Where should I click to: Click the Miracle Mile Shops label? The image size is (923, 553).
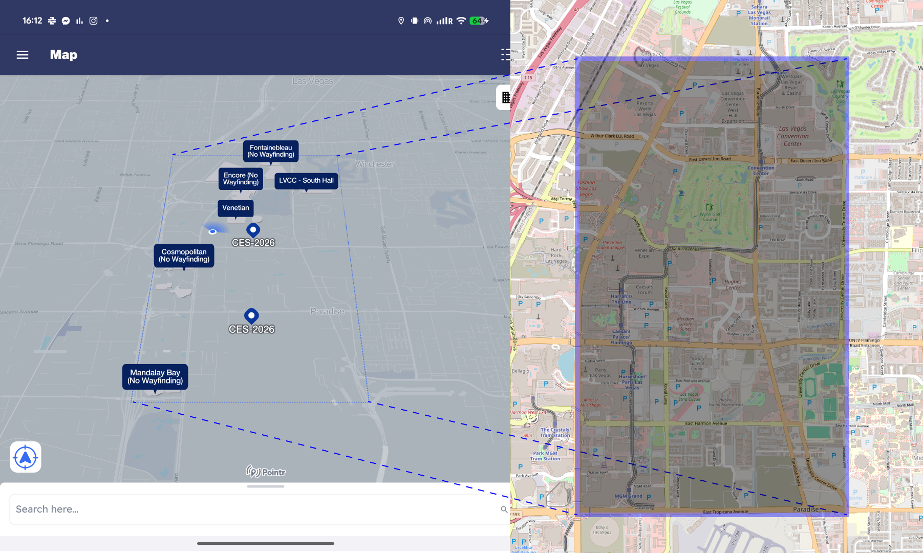tap(591, 402)
